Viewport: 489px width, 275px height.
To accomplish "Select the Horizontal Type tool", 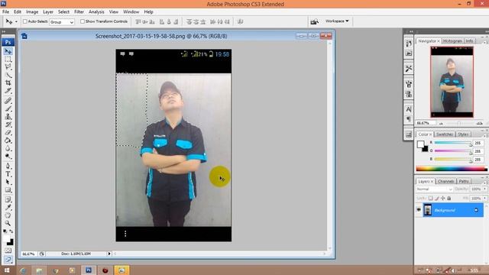I will click(8, 174).
